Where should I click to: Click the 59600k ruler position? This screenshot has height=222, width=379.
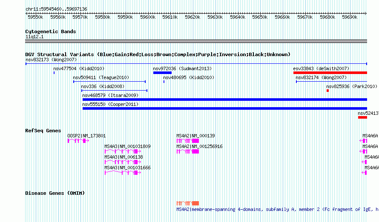click(x=148, y=17)
